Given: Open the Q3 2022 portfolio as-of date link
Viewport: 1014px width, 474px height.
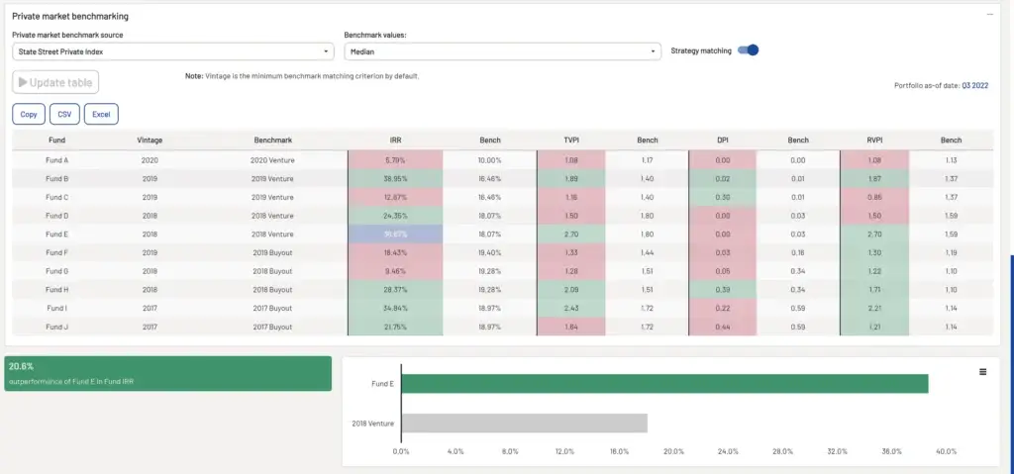Looking at the screenshot, I should tap(975, 85).
